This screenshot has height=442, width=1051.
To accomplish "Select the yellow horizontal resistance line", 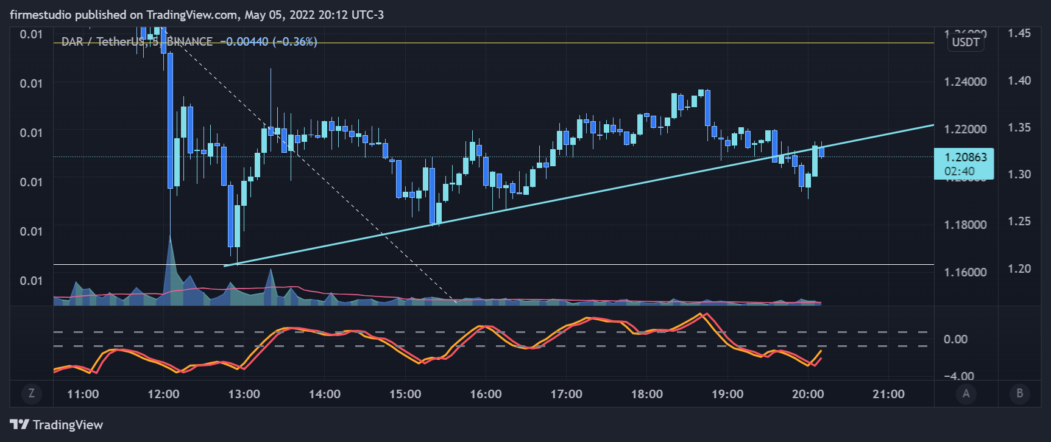I will [494, 43].
